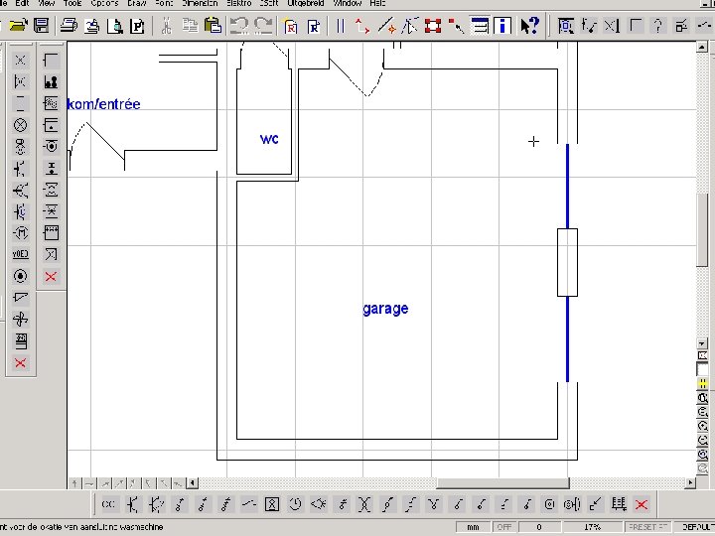Viewport: 715px width, 536px height.
Task: Click the Redo arrow icon
Action: point(263,25)
